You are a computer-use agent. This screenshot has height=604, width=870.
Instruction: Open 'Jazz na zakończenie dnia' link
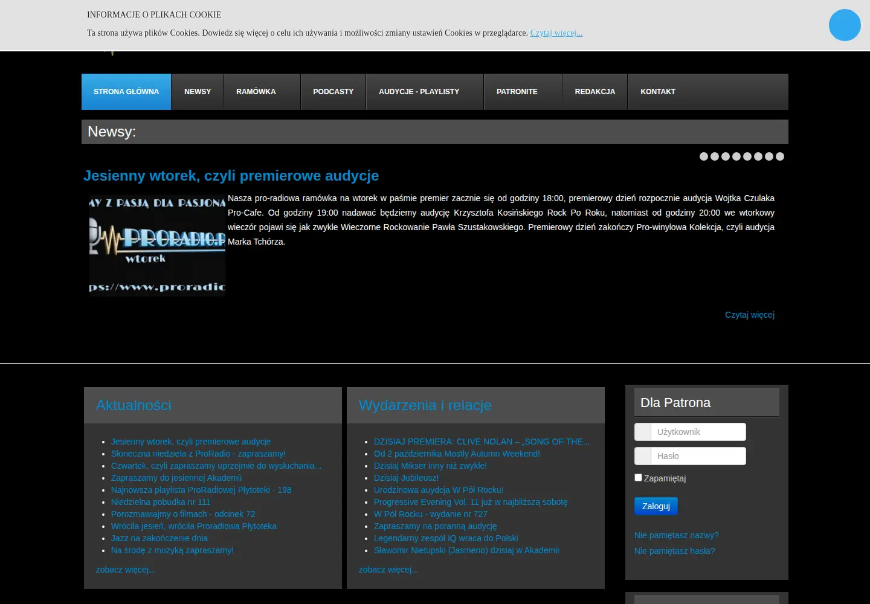click(x=159, y=538)
